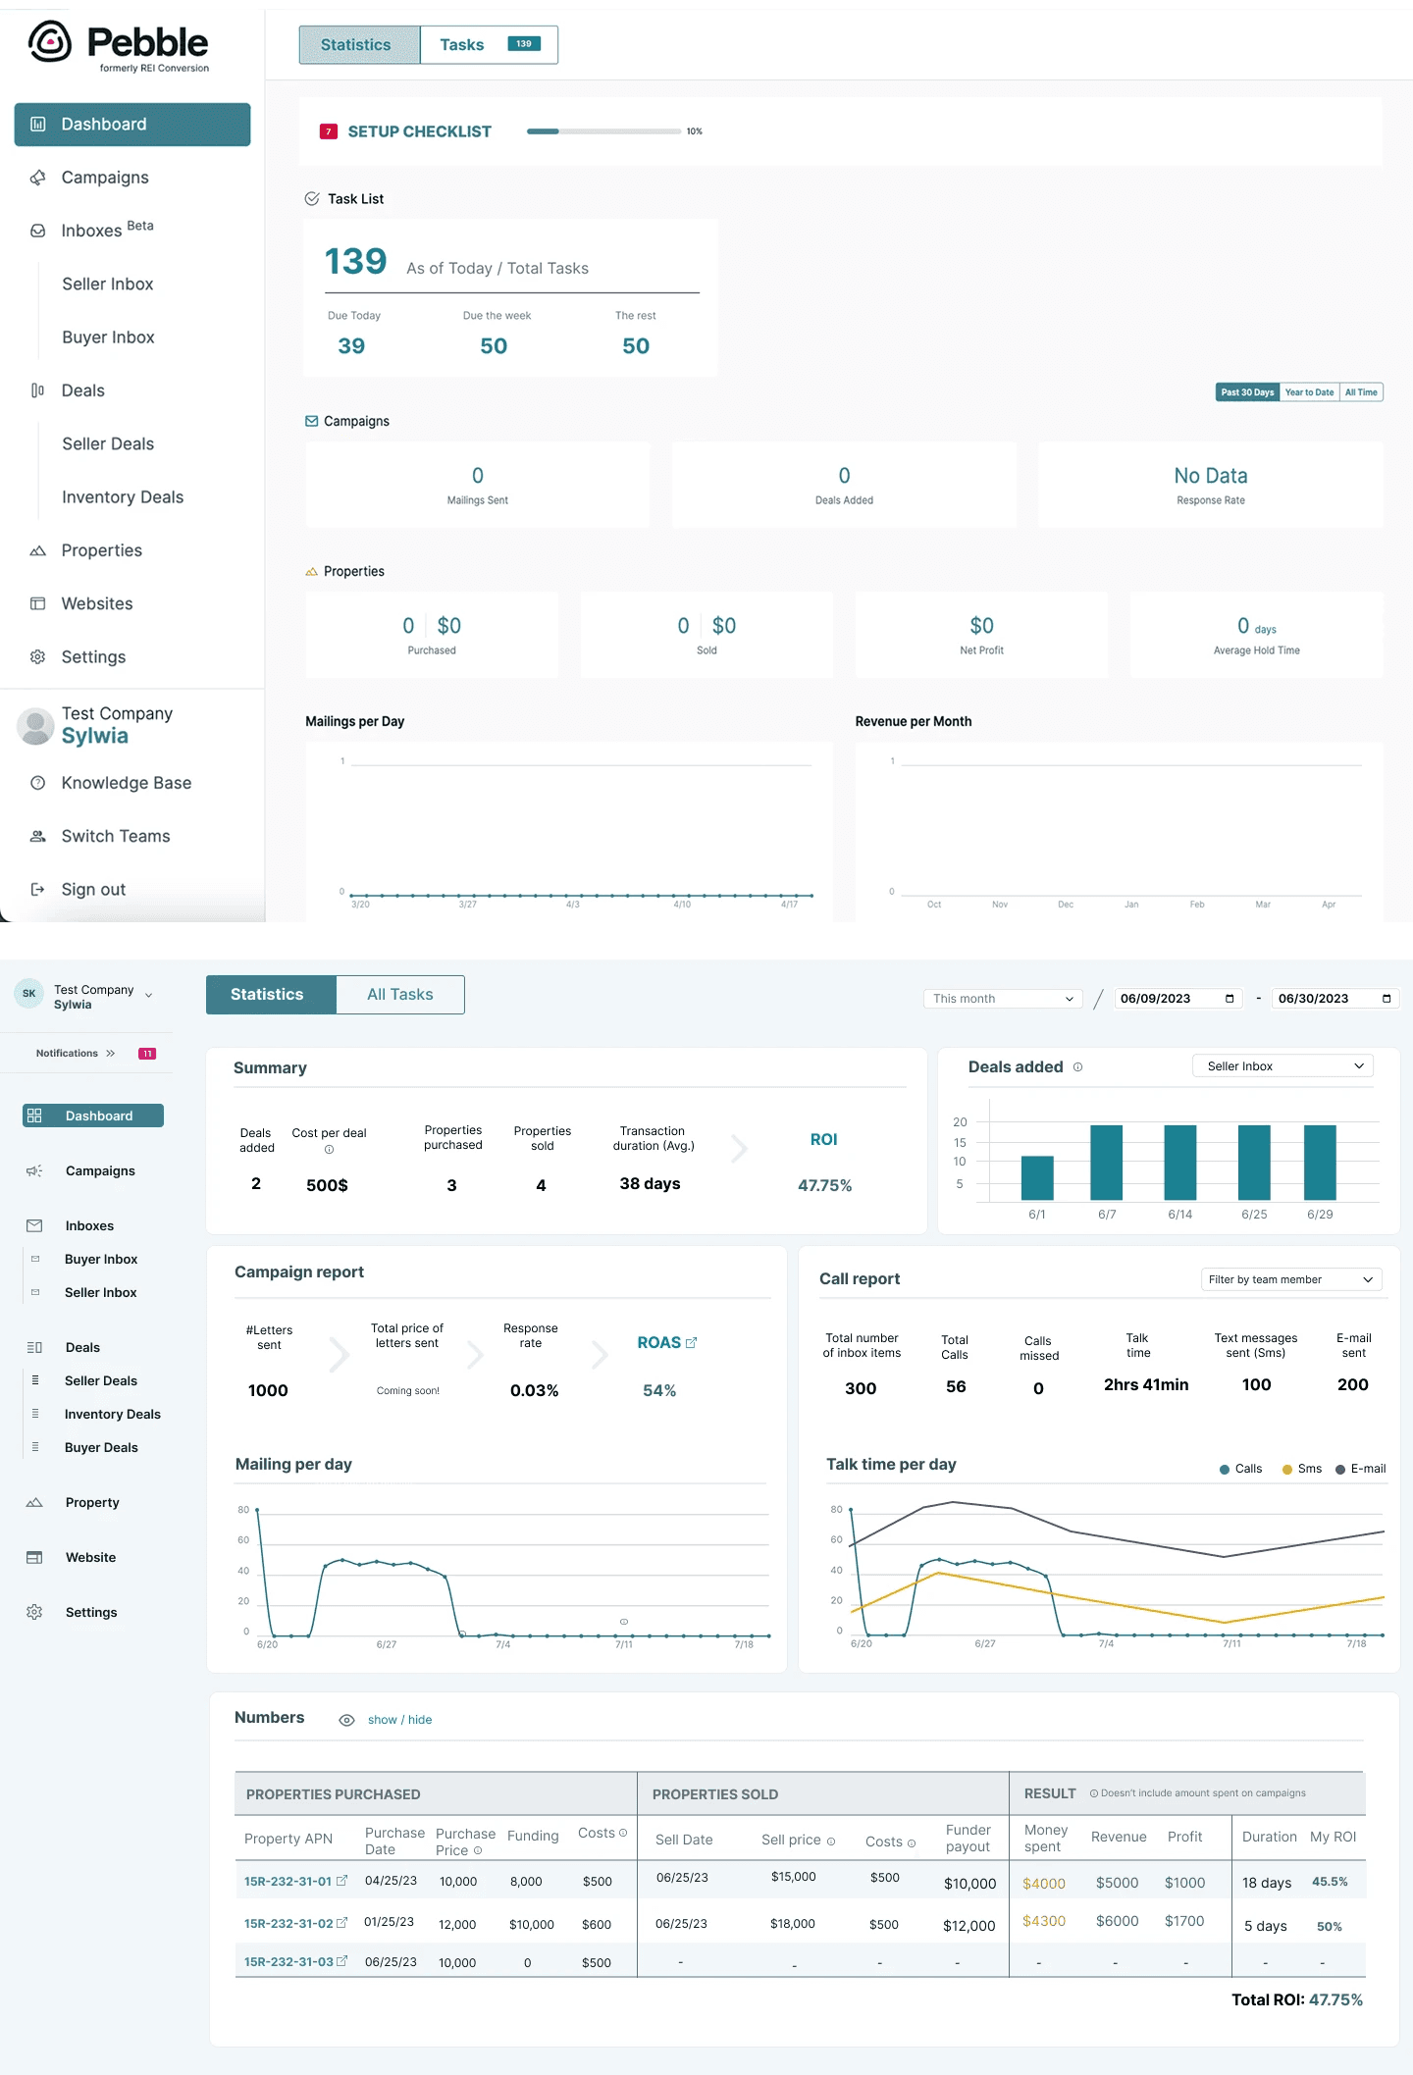Open calendar icon on the 06/09/2023 date field
Screen dimensions: 1413x2075
1230,999
